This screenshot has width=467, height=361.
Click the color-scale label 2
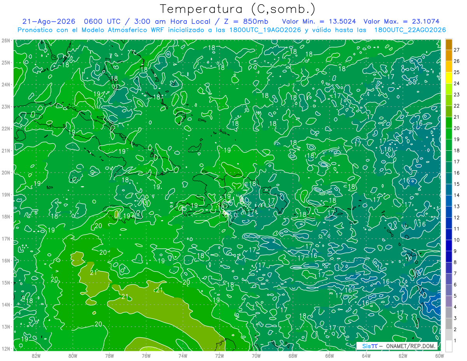456,329
